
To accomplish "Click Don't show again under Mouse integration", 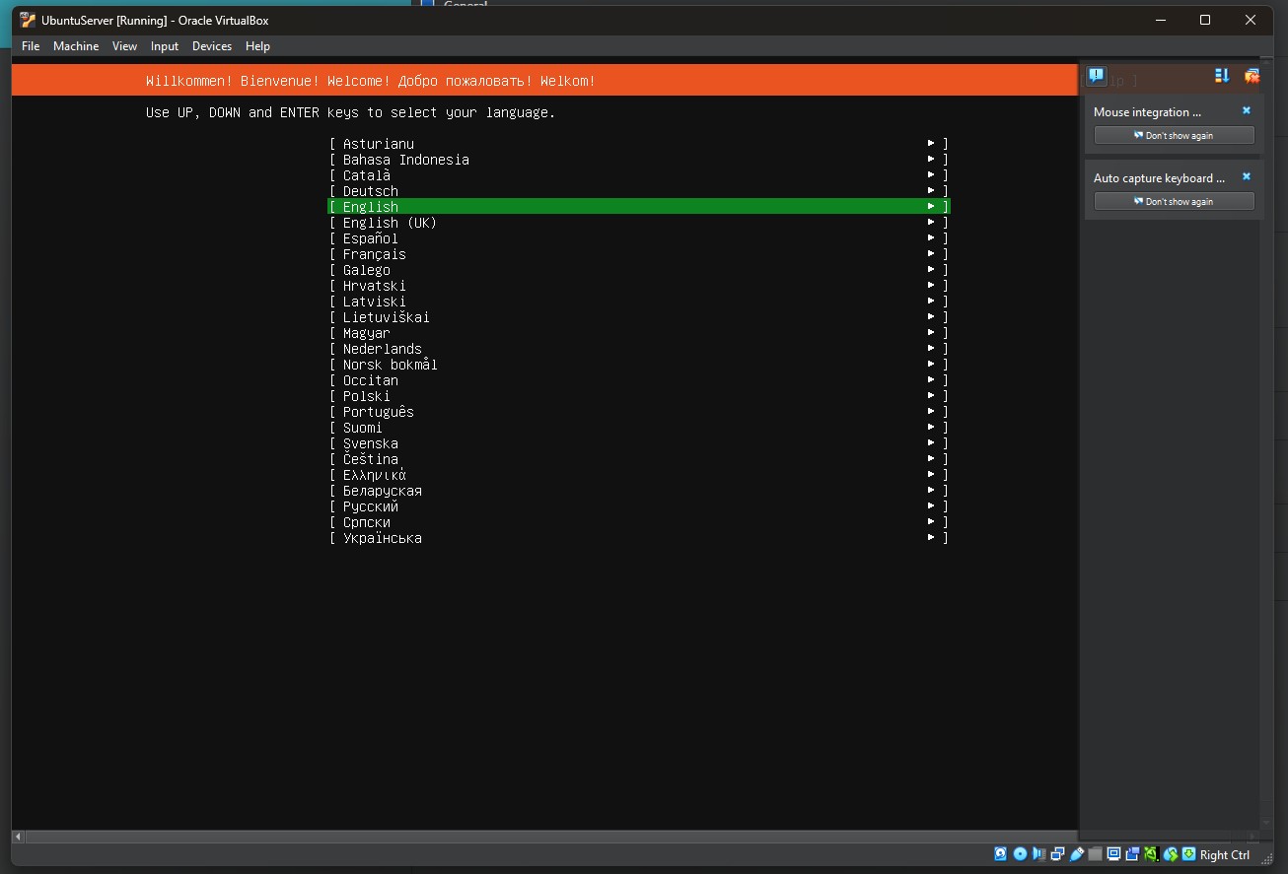I will 1173,135.
